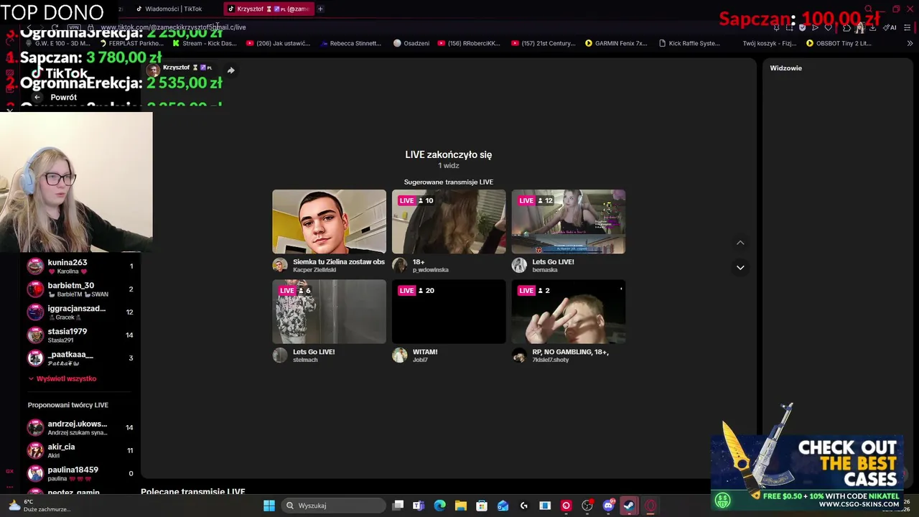Expand the list with Wyświetl wszystko

[x=62, y=378]
